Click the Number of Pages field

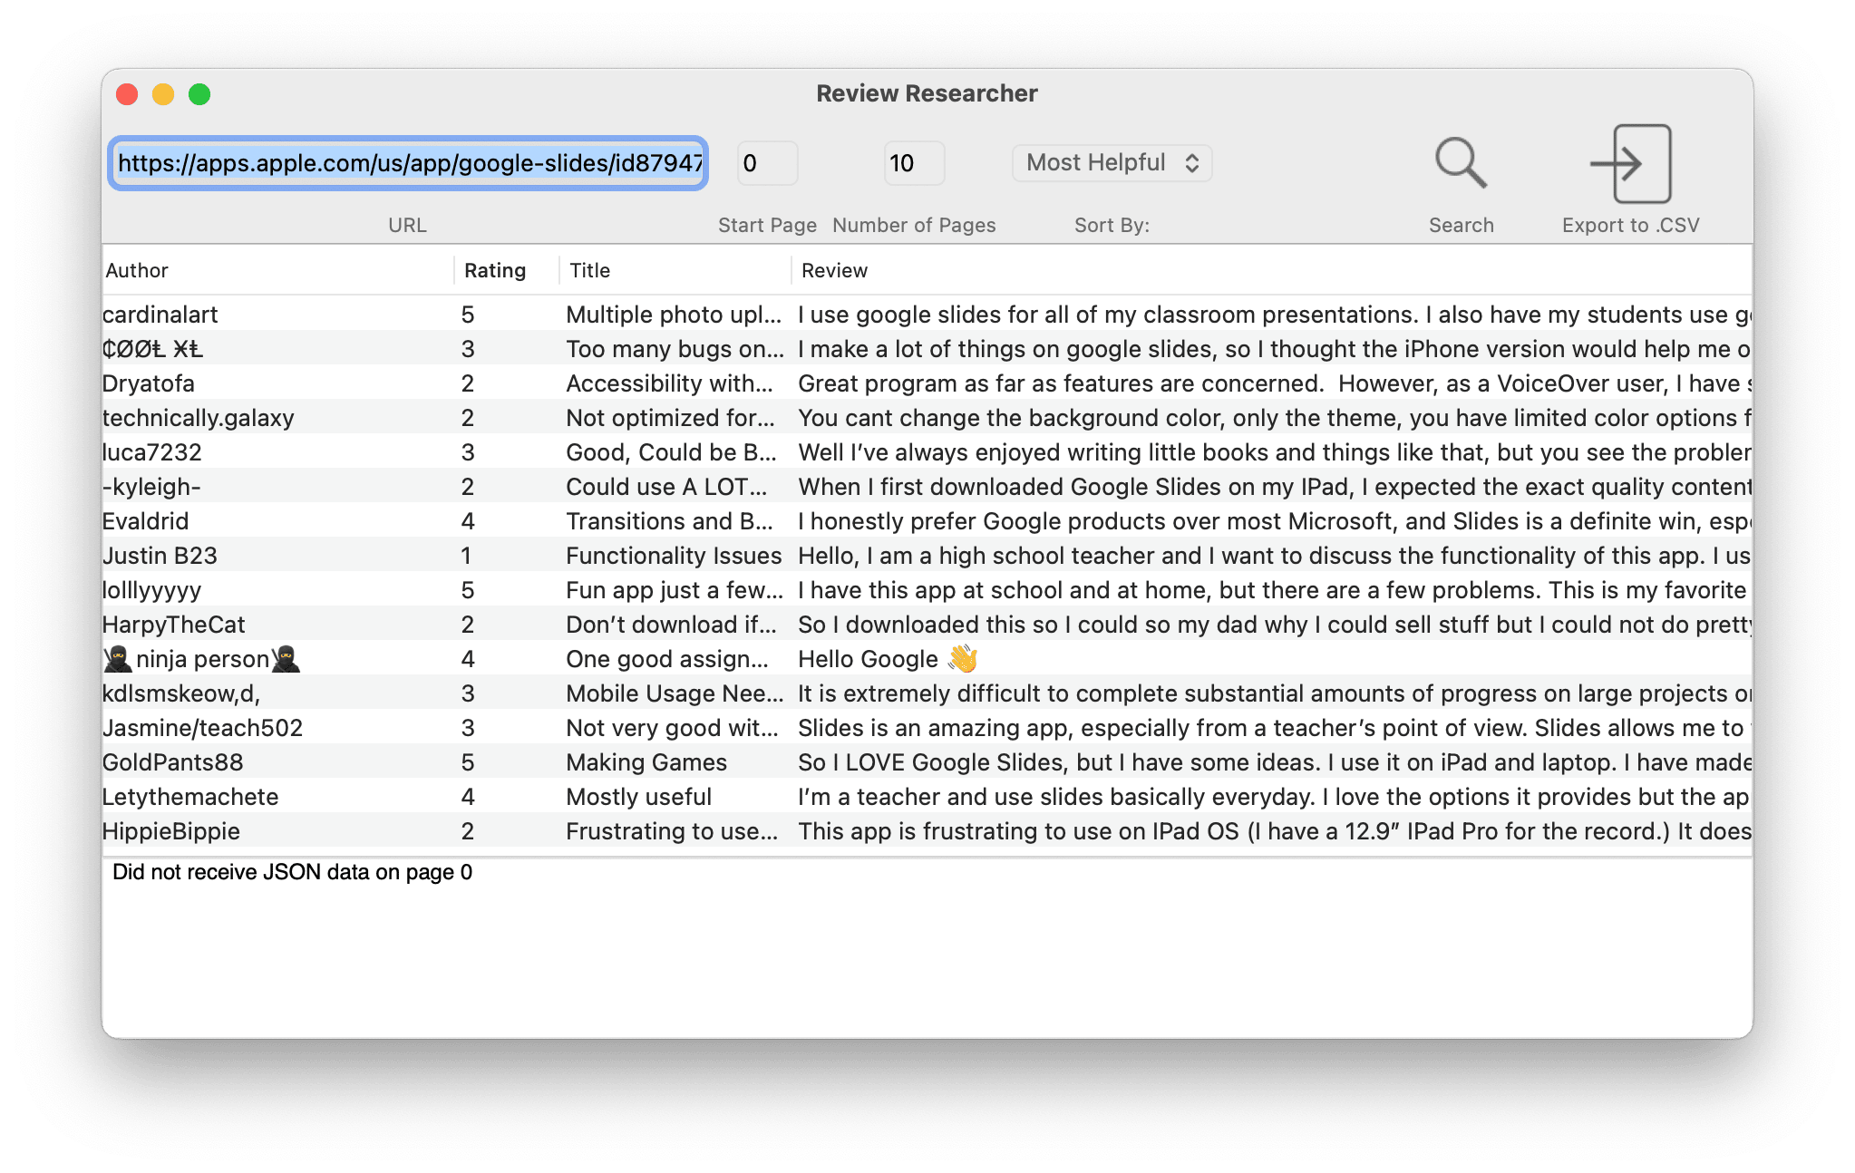(914, 163)
